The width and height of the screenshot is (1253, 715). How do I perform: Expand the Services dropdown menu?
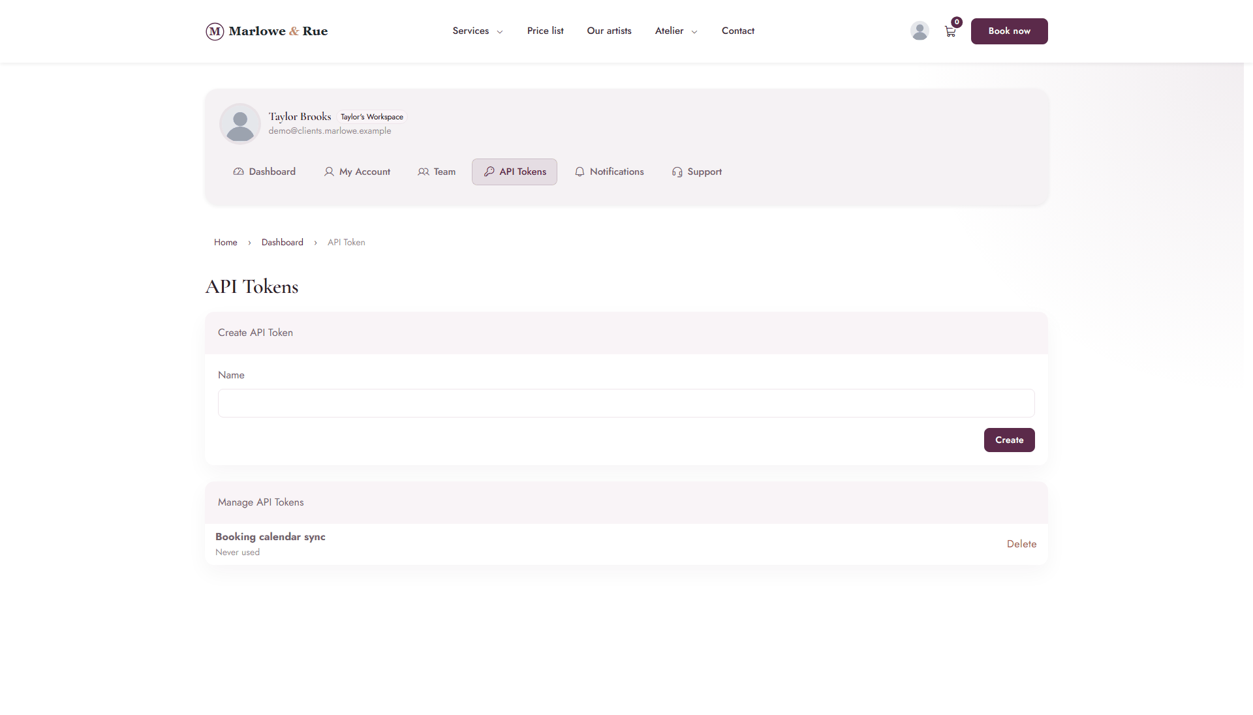click(478, 31)
